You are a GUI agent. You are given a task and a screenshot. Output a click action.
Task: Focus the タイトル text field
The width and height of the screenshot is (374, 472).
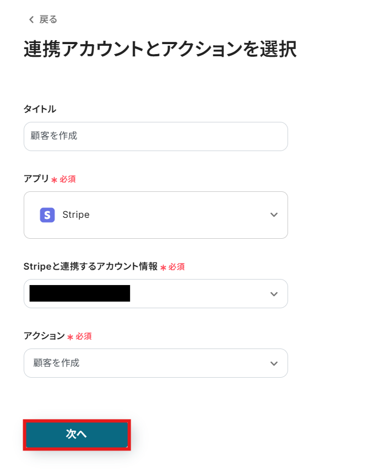pyautogui.click(x=155, y=136)
